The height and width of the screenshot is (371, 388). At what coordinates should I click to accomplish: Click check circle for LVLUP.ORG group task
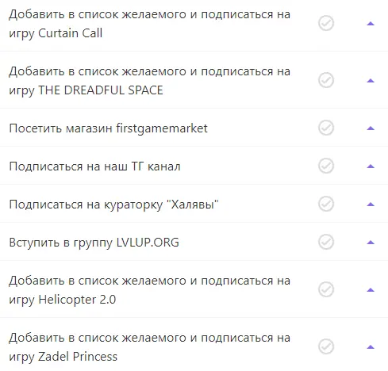[x=326, y=242]
